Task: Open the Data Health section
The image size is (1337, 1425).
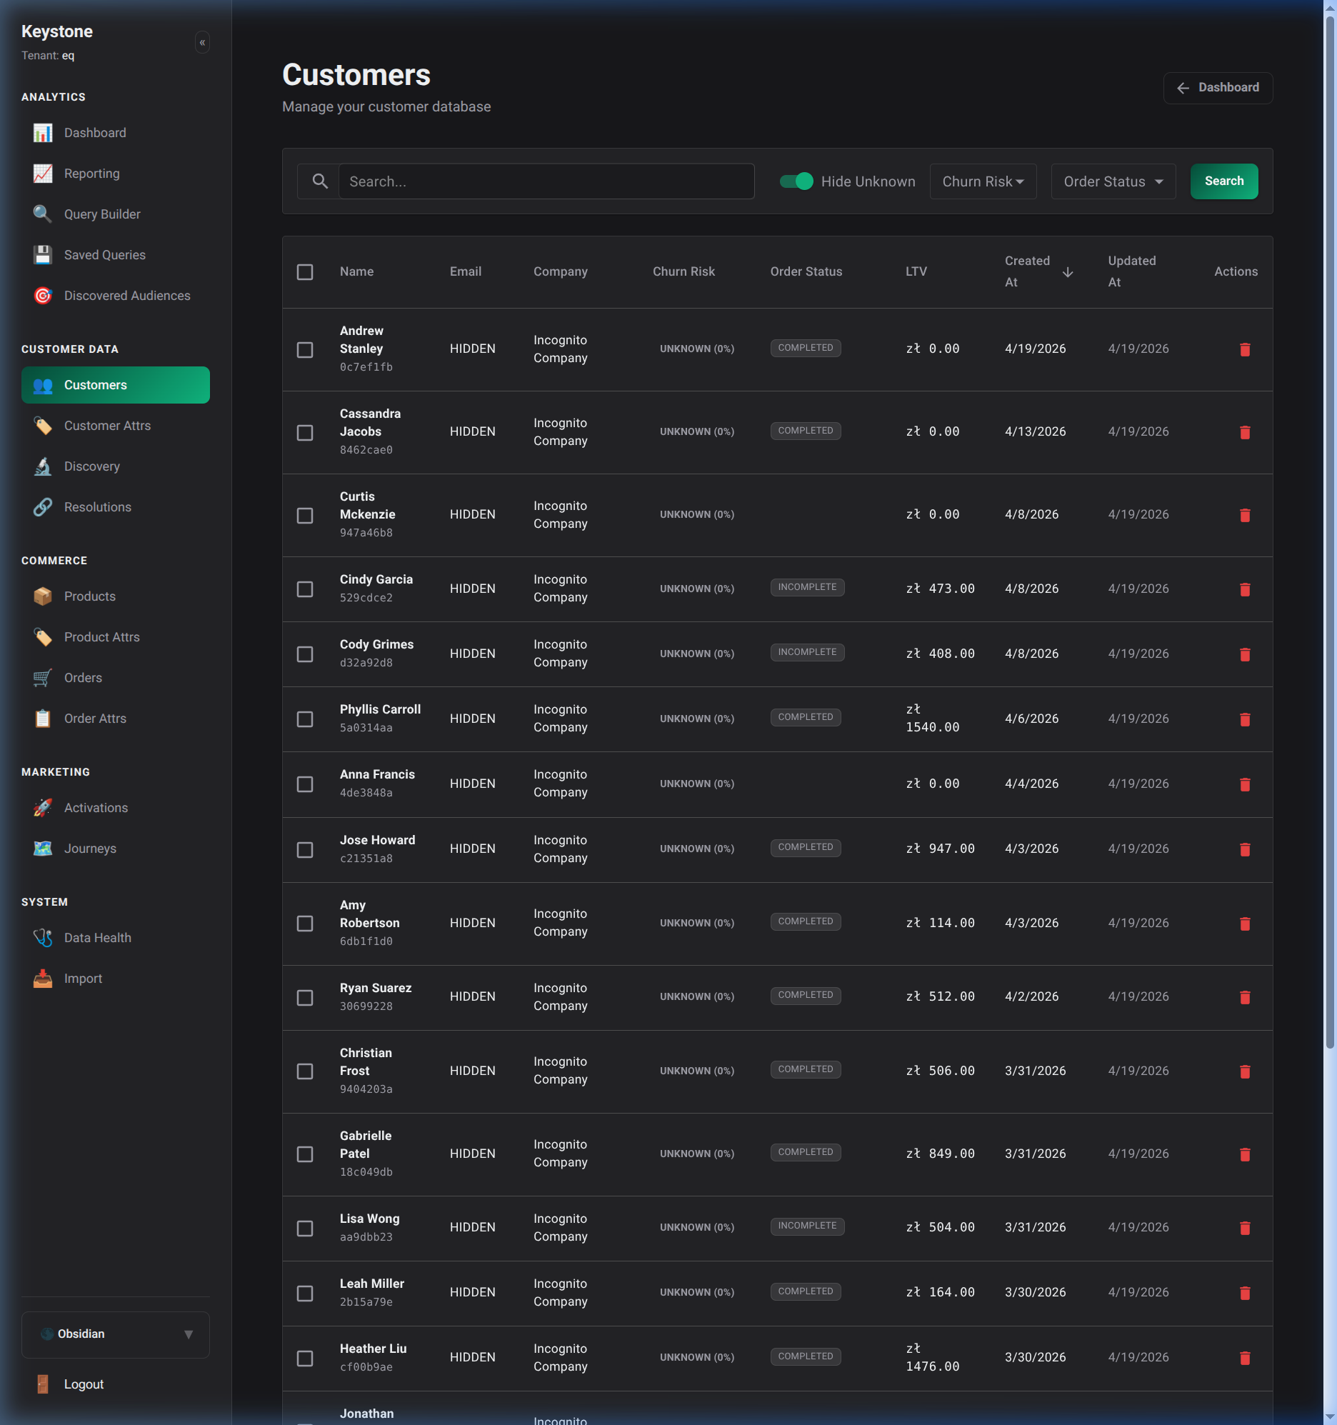Action: pos(97,937)
